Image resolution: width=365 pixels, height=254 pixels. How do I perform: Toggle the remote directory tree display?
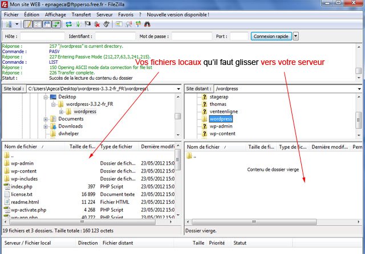(47, 24)
